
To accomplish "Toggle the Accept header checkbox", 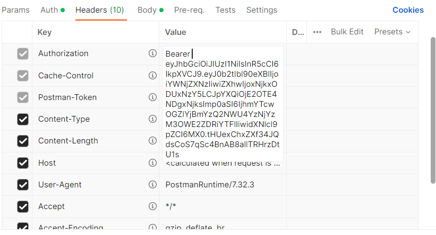I will (x=23, y=206).
